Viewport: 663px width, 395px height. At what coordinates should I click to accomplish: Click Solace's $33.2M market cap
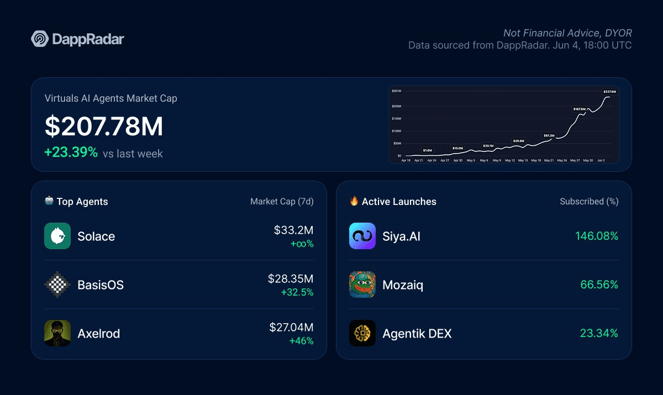pyautogui.click(x=293, y=230)
